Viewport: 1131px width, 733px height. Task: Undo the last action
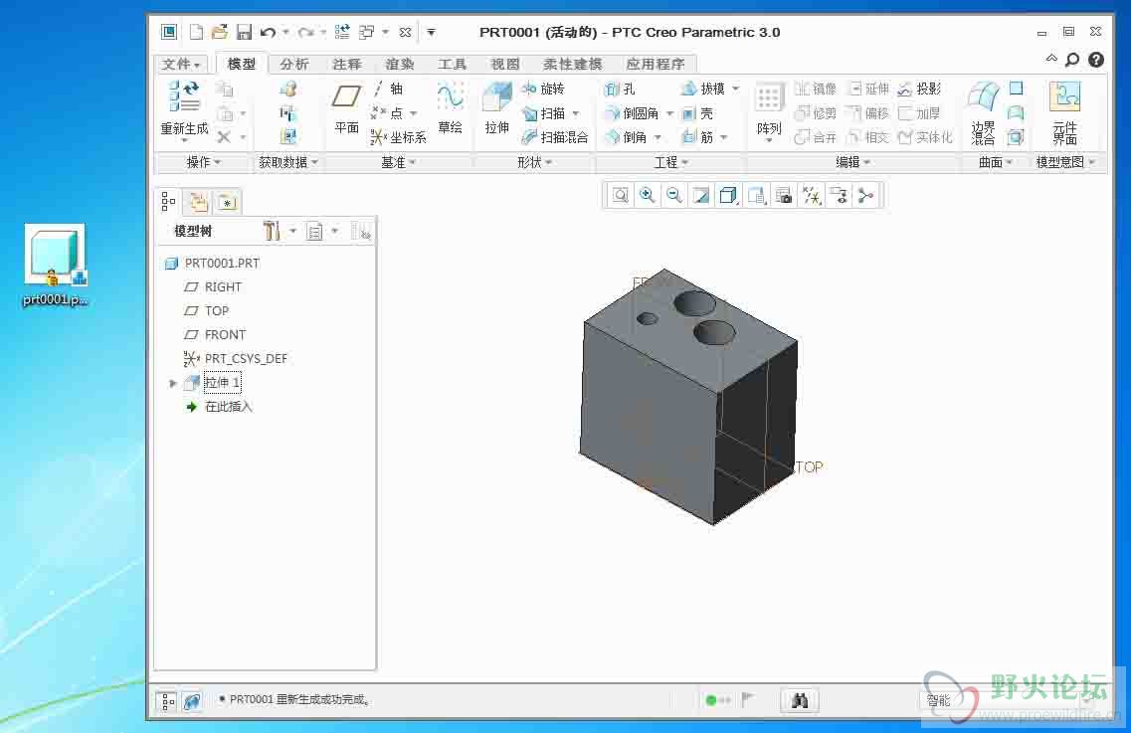[269, 33]
